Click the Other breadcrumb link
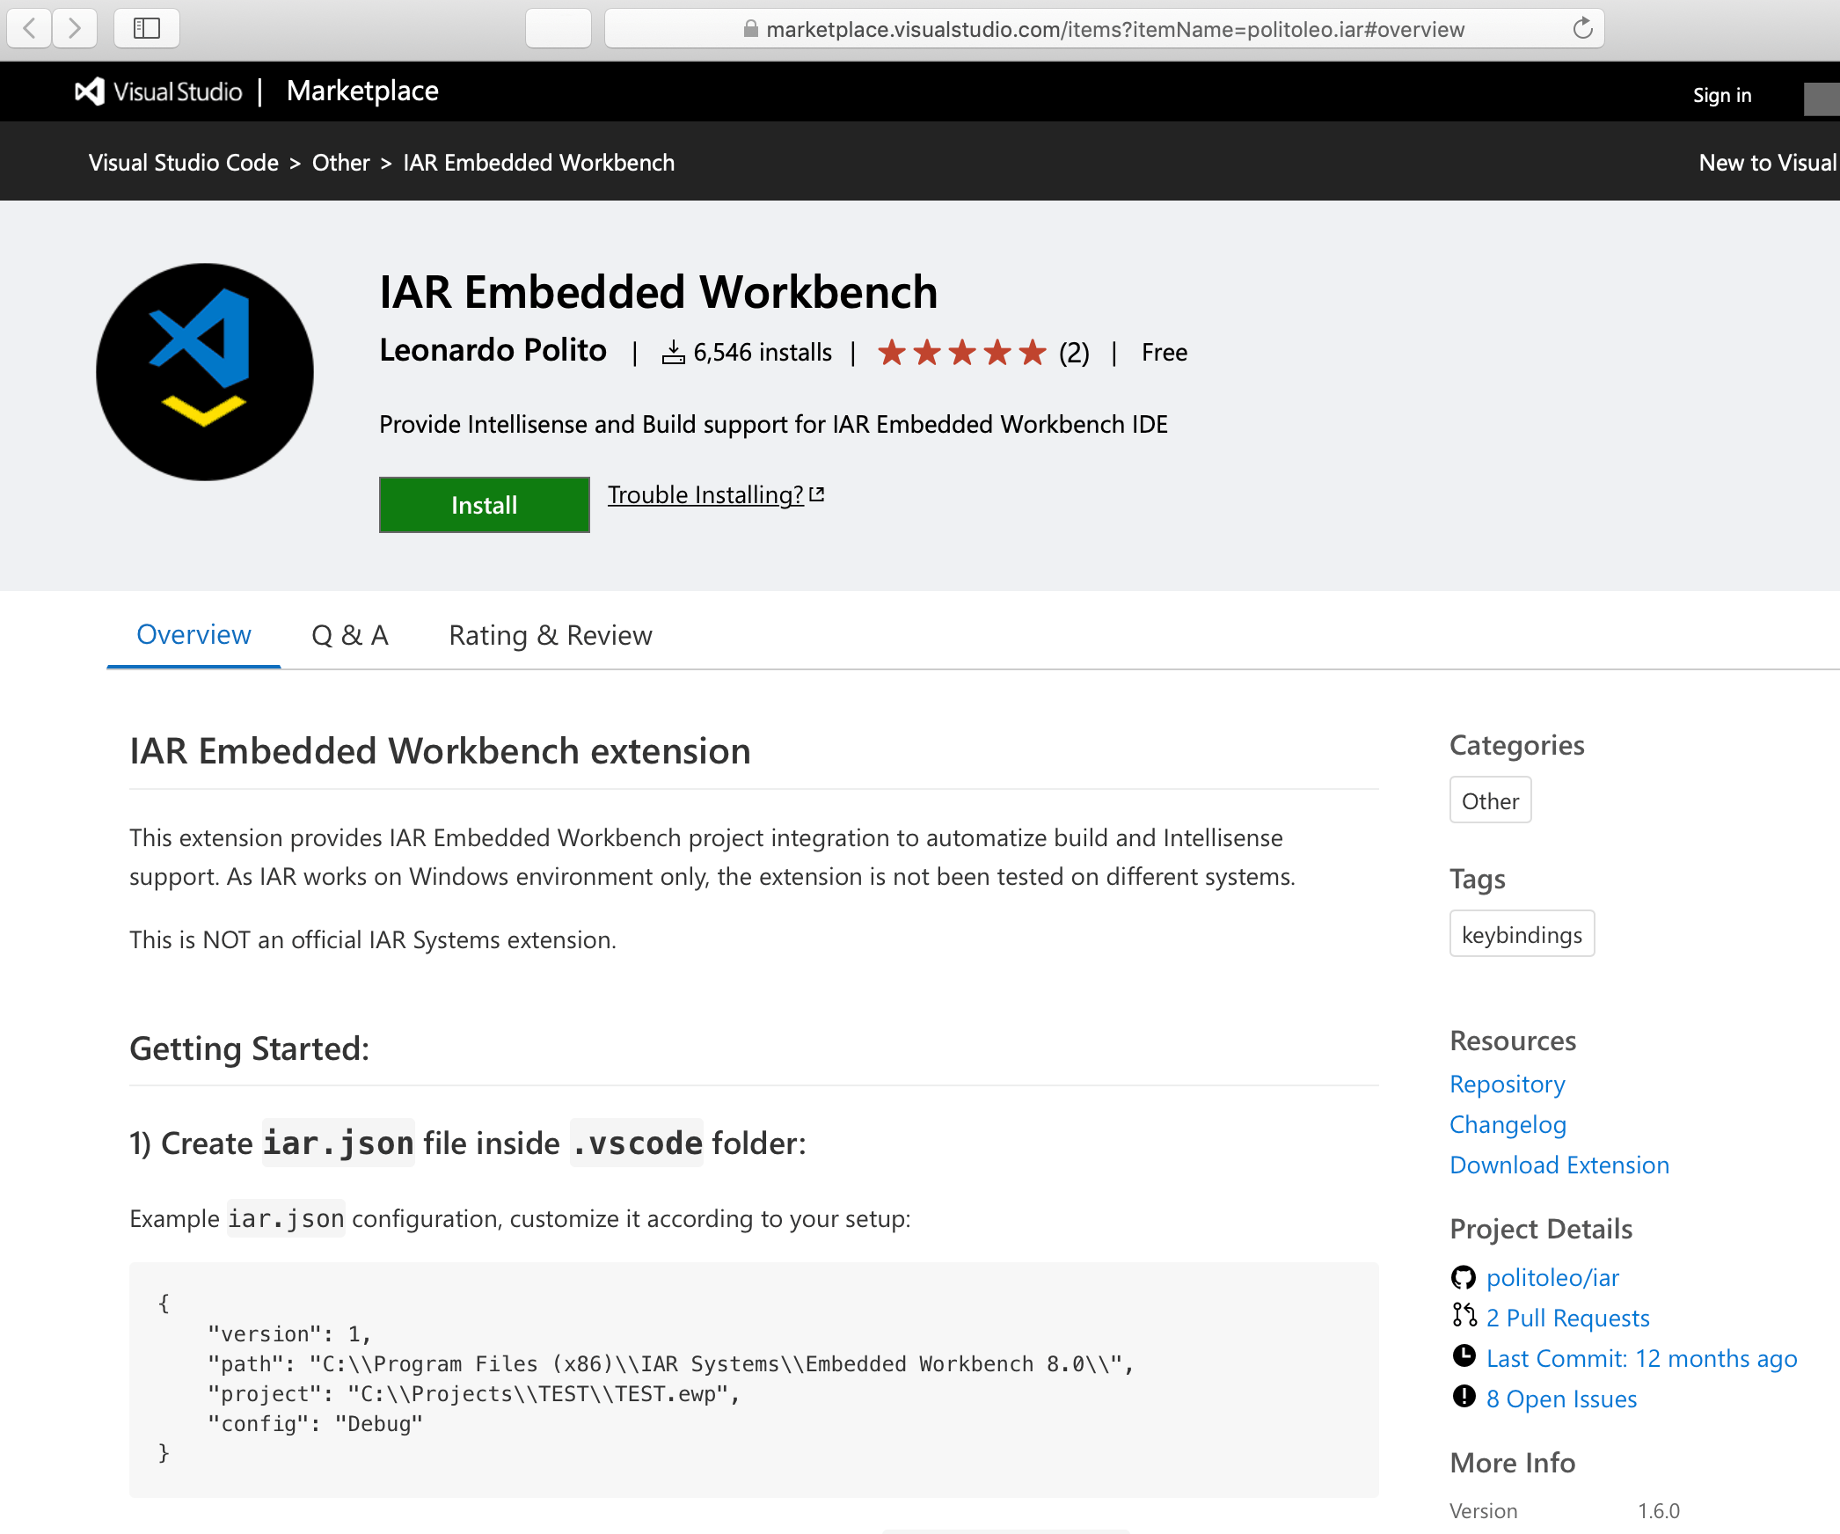Viewport: 1840px width, 1534px height. click(x=340, y=163)
